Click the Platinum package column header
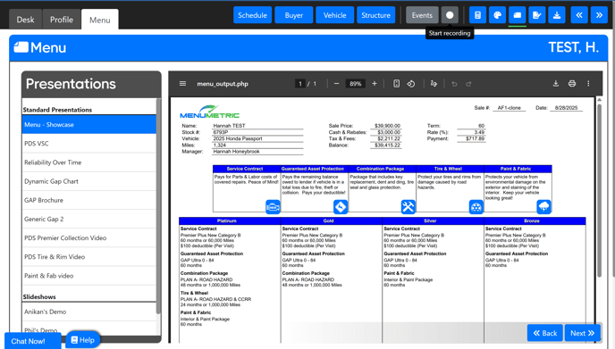Viewport: 615px width, 349px height. click(x=230, y=221)
